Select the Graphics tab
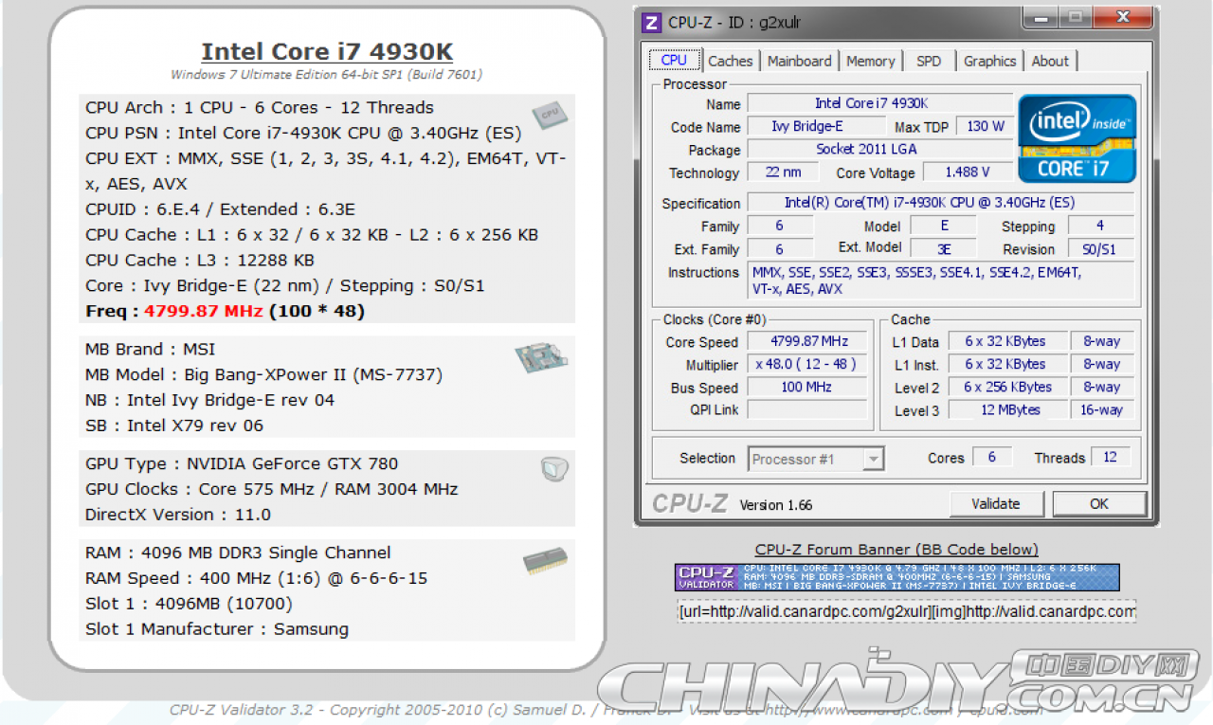1213x725 pixels. click(989, 61)
